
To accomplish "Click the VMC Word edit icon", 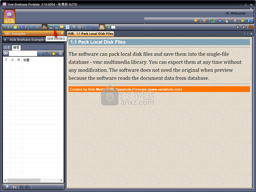I will point(14,186).
